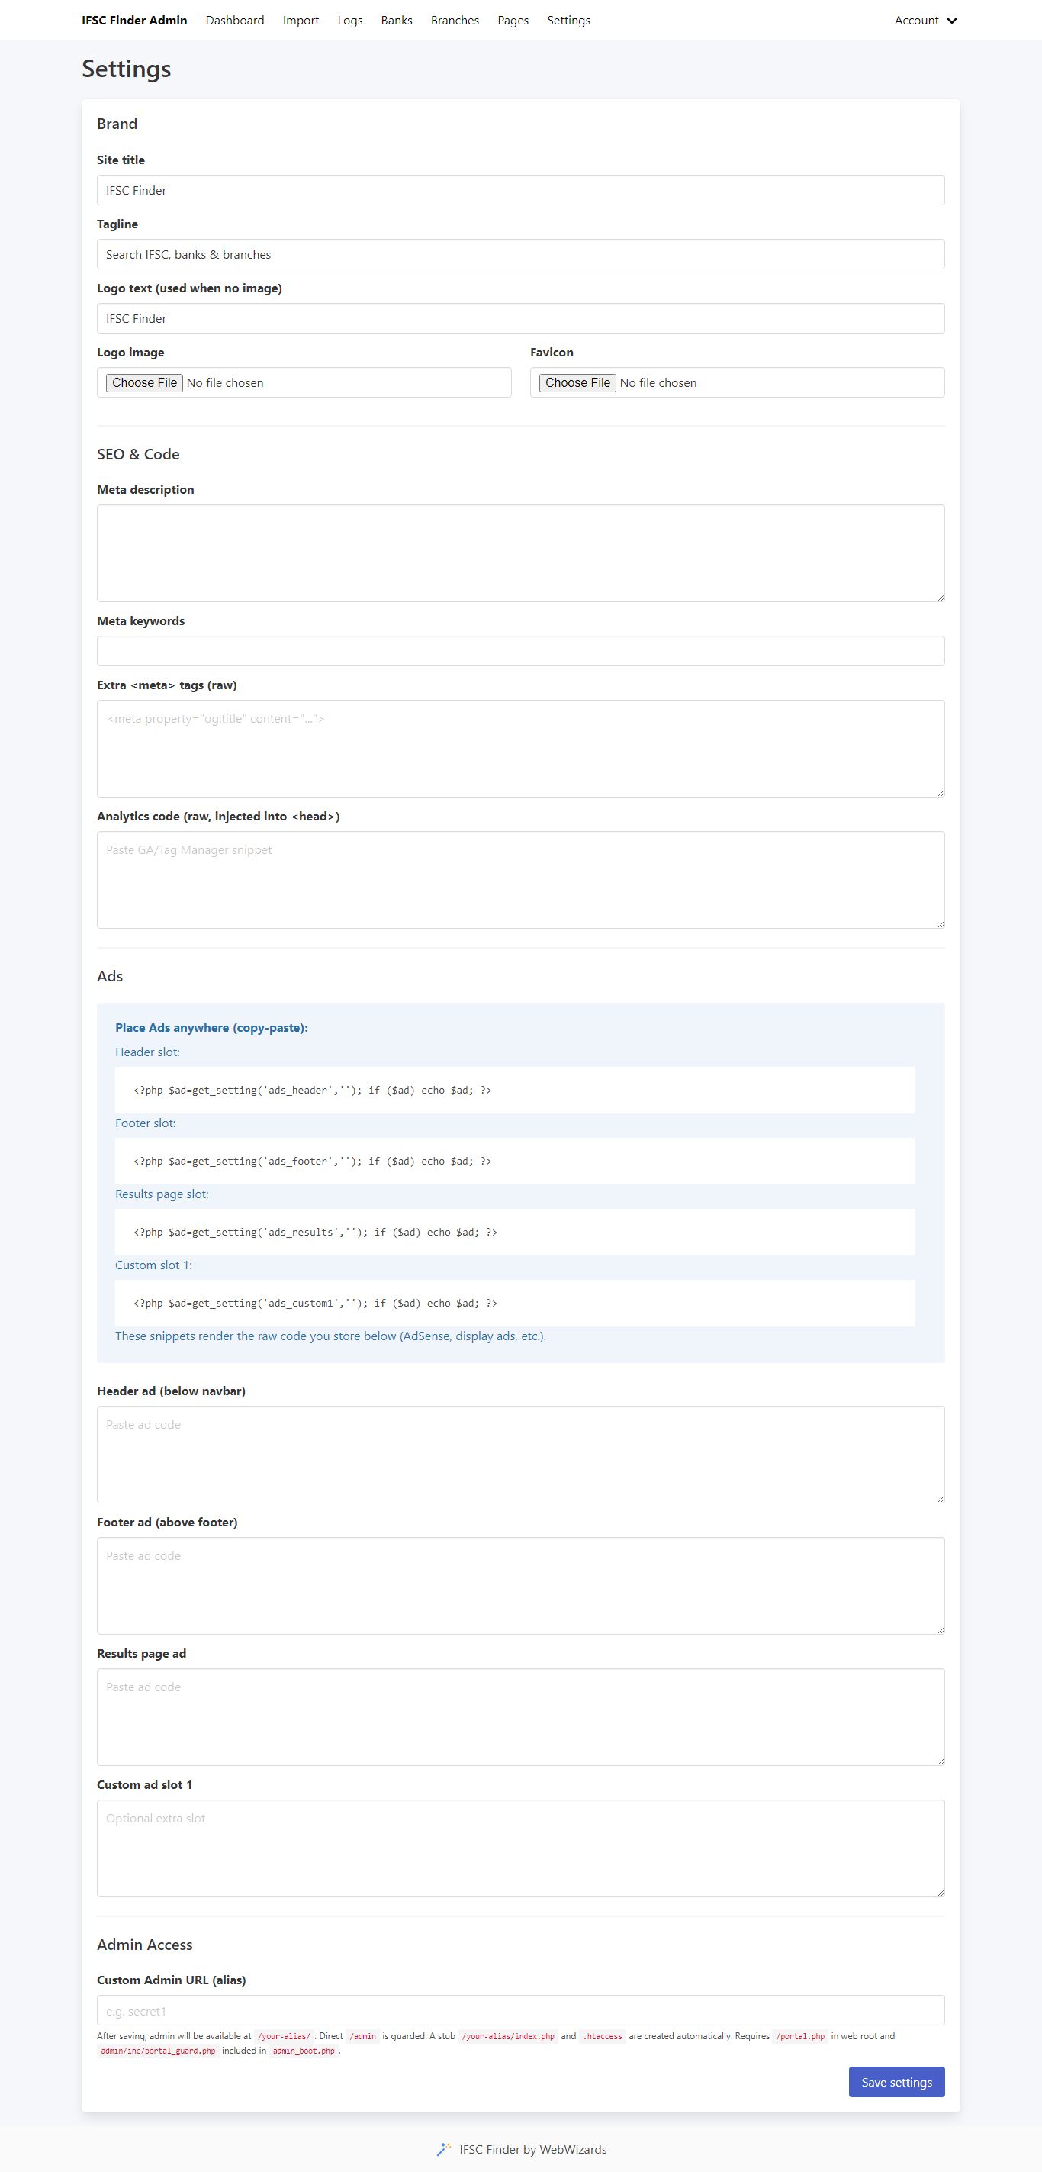Navigate to Banks section
This screenshot has width=1042, height=2172.
(x=396, y=21)
